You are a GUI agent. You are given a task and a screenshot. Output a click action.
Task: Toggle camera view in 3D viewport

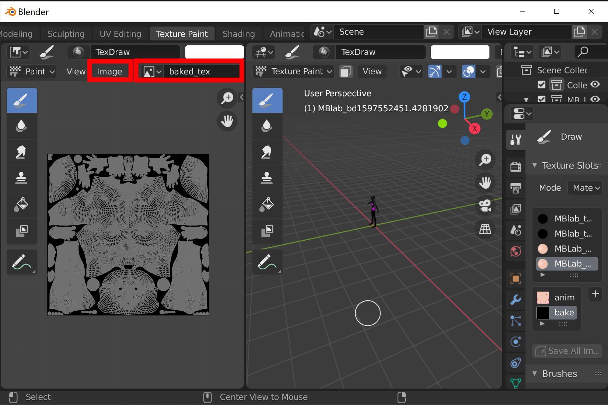tap(485, 206)
